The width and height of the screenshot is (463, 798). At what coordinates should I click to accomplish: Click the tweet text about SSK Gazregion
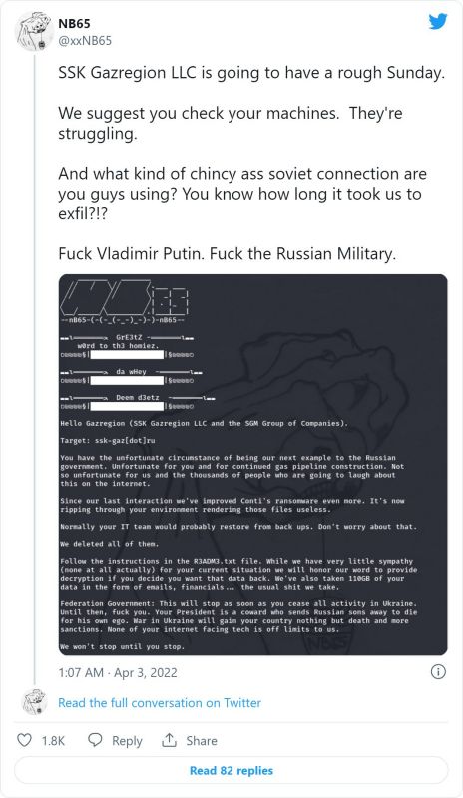point(251,72)
